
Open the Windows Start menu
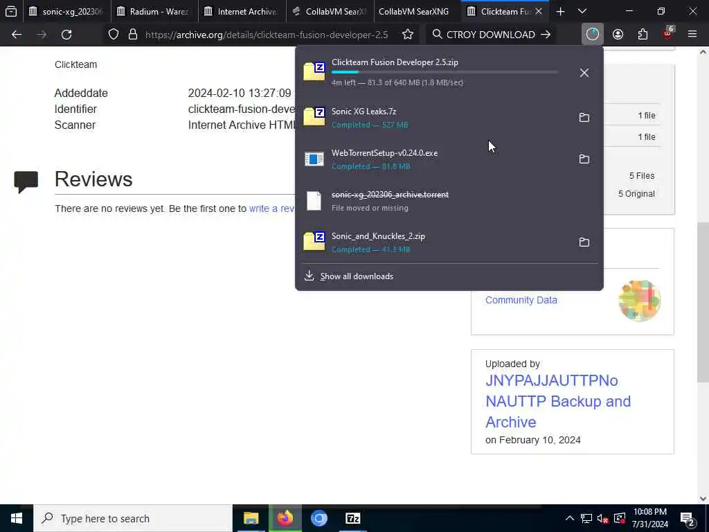17,518
